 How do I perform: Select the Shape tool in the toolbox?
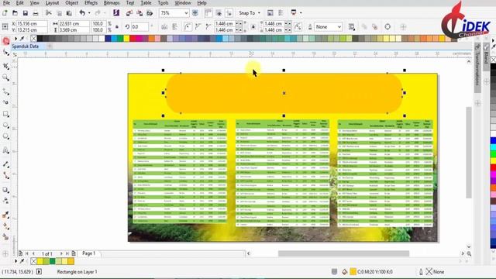[5, 53]
